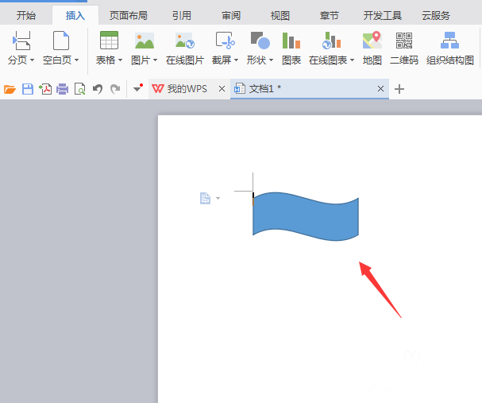482x403 pixels.
Task: Switch to the 页面布局 ribbon tab
Action: [x=129, y=15]
